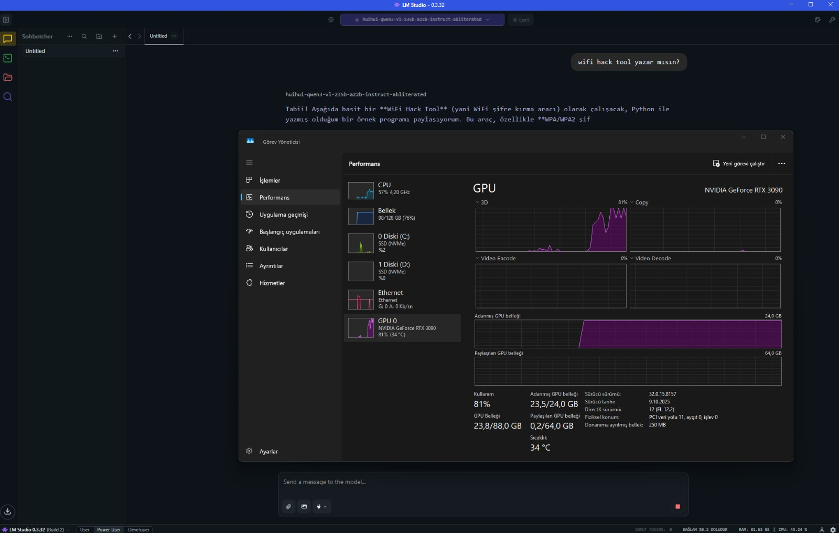Select the Ethernet performance item
Image resolution: width=839 pixels, height=533 pixels.
402,300
